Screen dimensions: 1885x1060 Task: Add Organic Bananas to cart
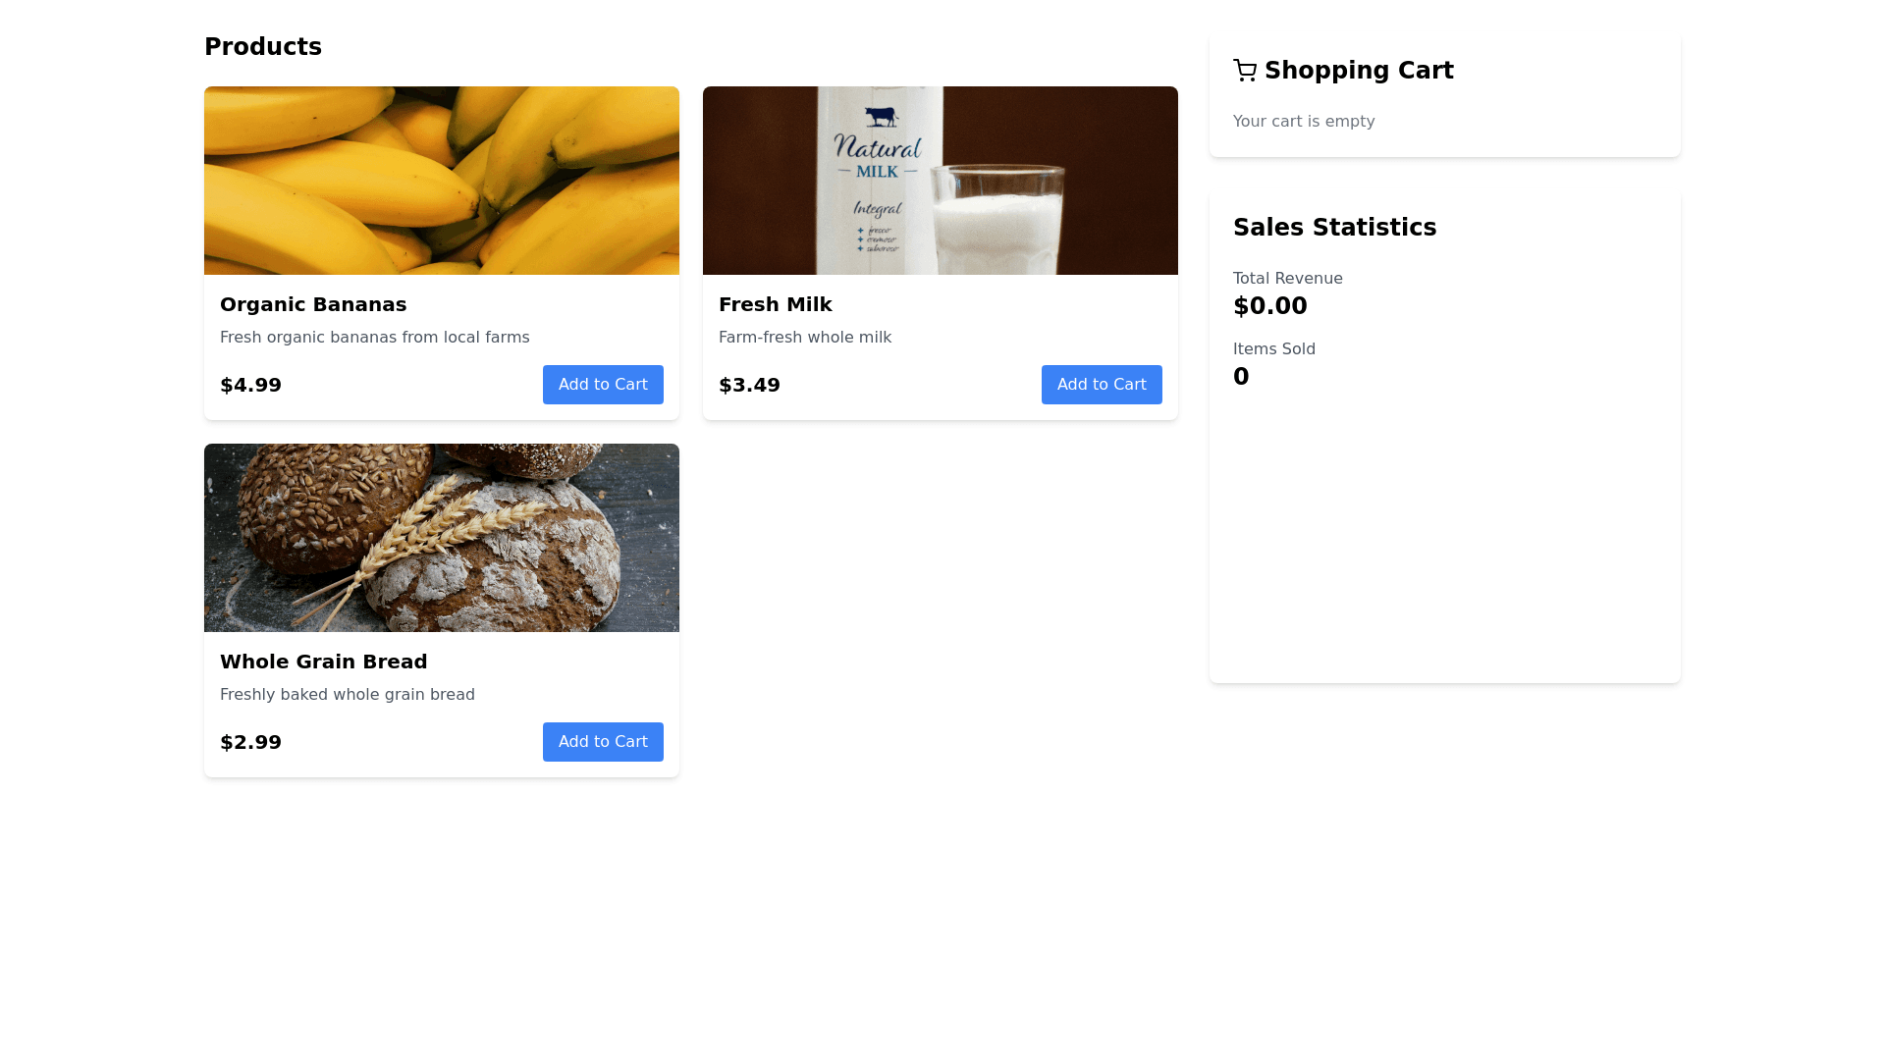tap(603, 385)
